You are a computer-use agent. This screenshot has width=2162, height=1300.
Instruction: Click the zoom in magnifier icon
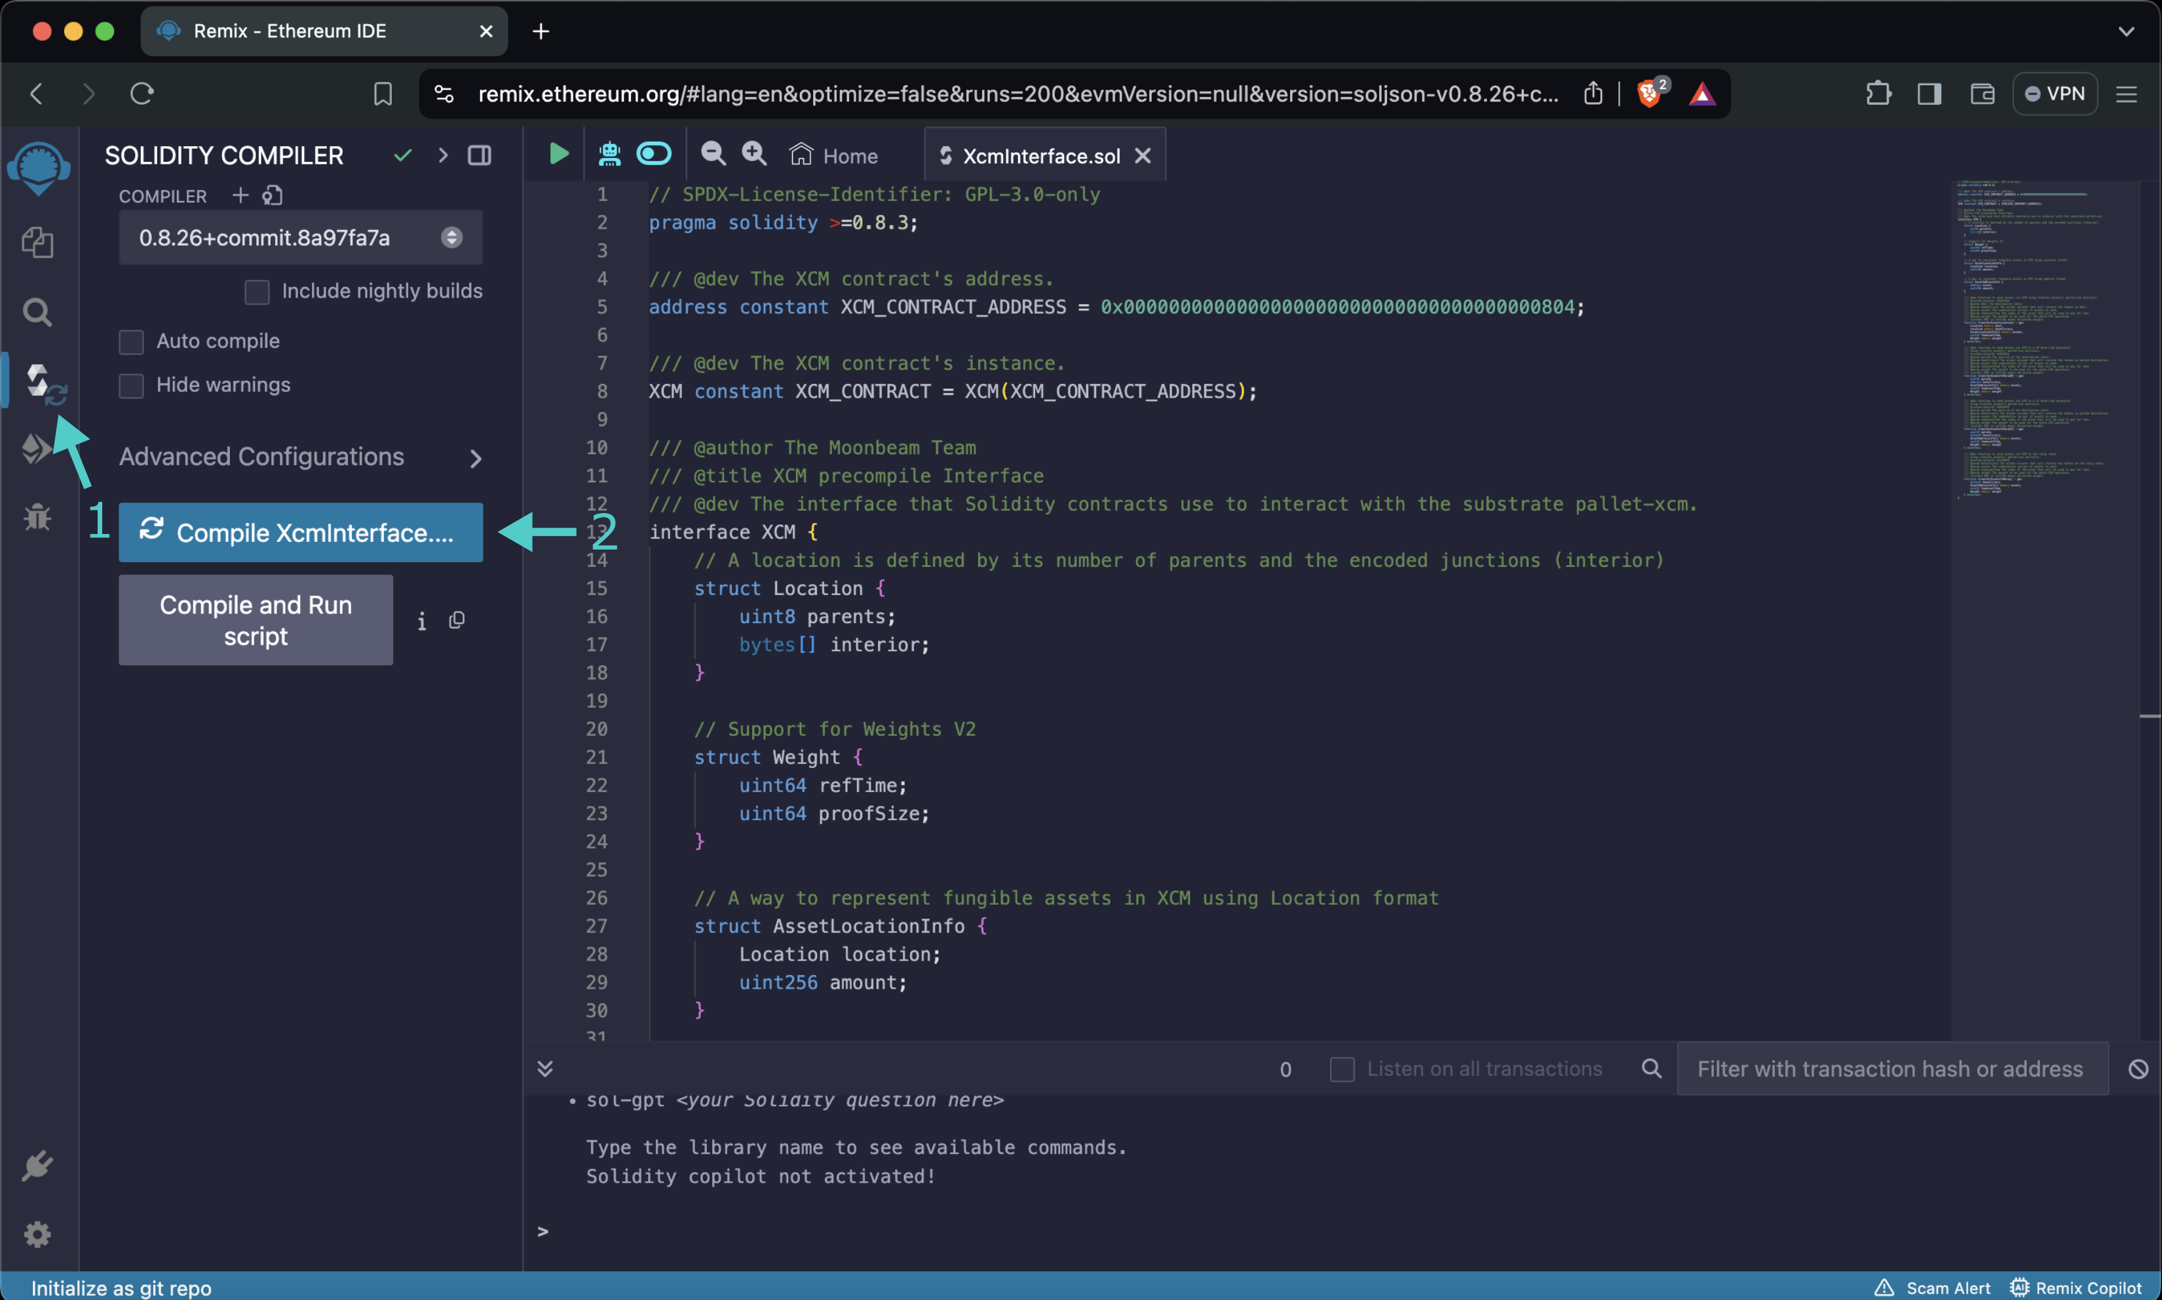tap(754, 154)
